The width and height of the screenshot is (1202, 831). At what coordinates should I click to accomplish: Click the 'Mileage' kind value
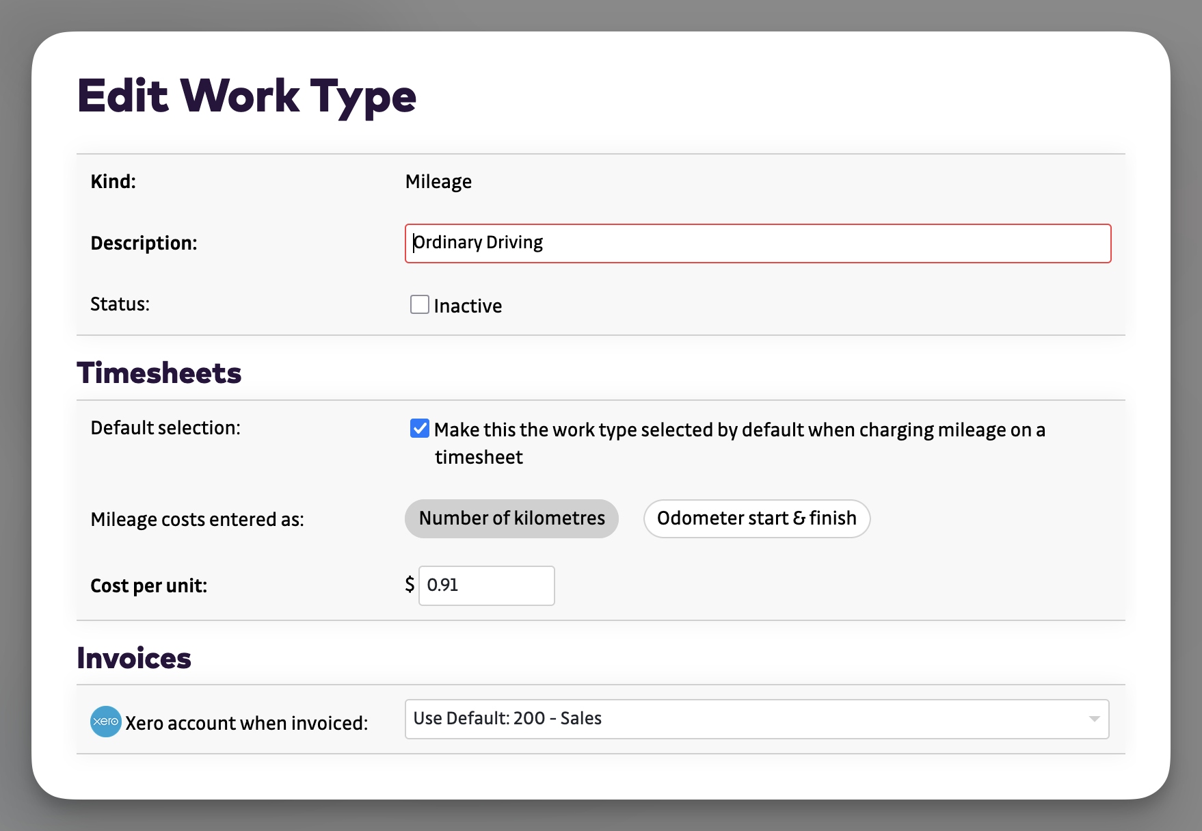(x=438, y=181)
